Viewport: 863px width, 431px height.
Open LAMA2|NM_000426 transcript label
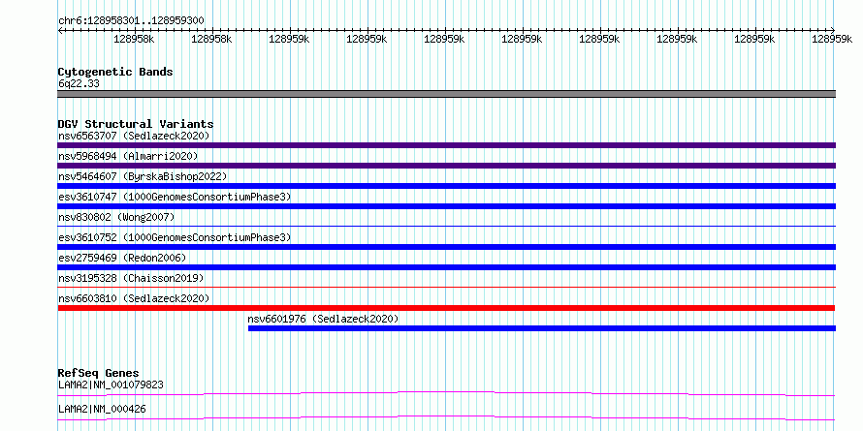click(x=102, y=409)
